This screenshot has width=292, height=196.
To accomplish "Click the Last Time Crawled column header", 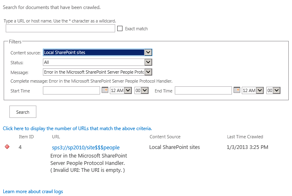I will pyautogui.click(x=245, y=137).
